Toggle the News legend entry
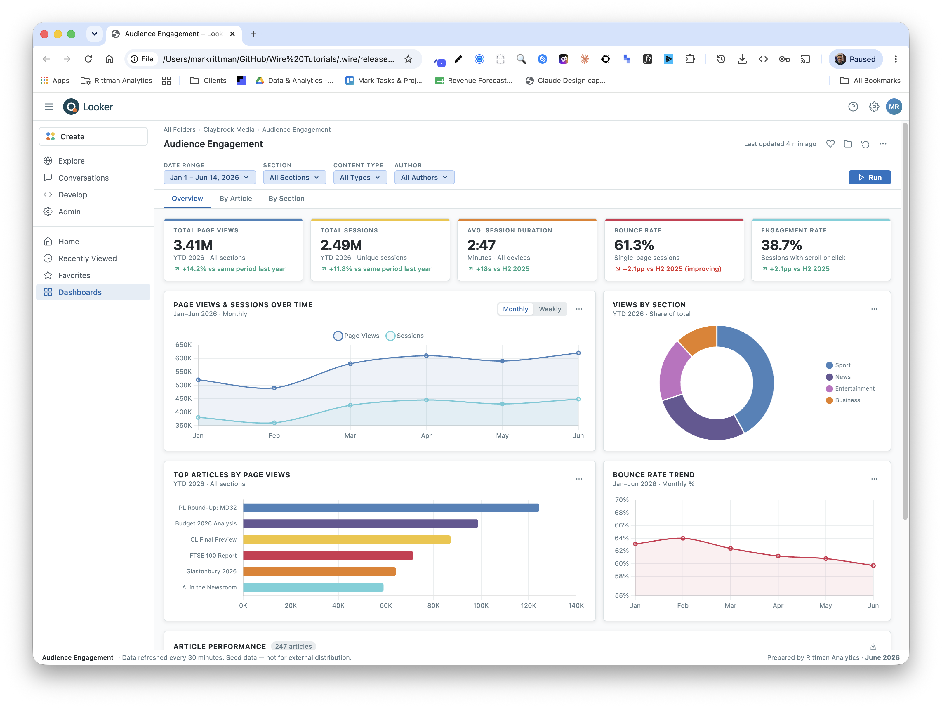The height and width of the screenshot is (708, 942). click(838, 376)
